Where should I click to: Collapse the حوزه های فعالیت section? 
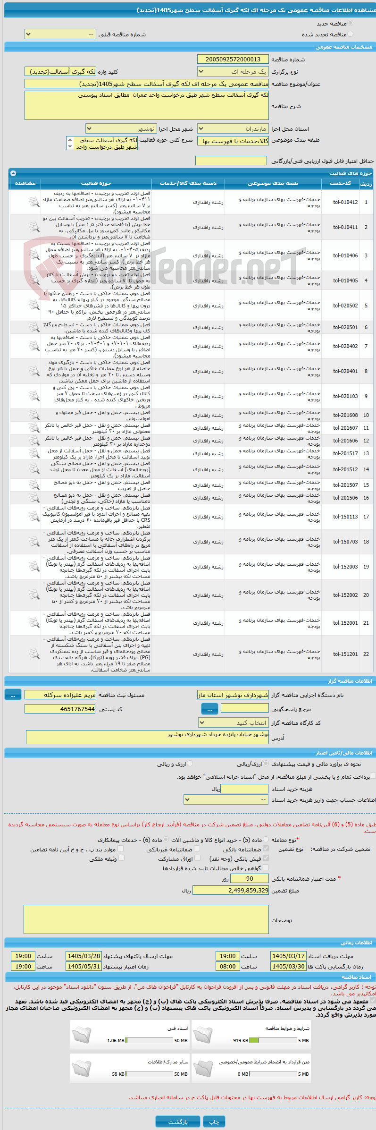point(13,173)
